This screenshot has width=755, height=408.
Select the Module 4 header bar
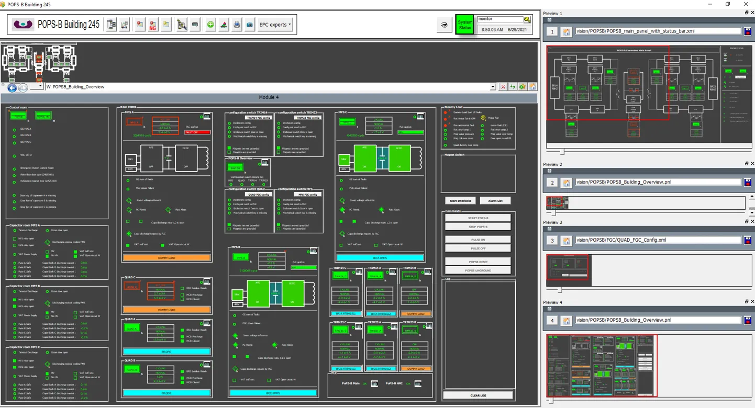(x=269, y=97)
